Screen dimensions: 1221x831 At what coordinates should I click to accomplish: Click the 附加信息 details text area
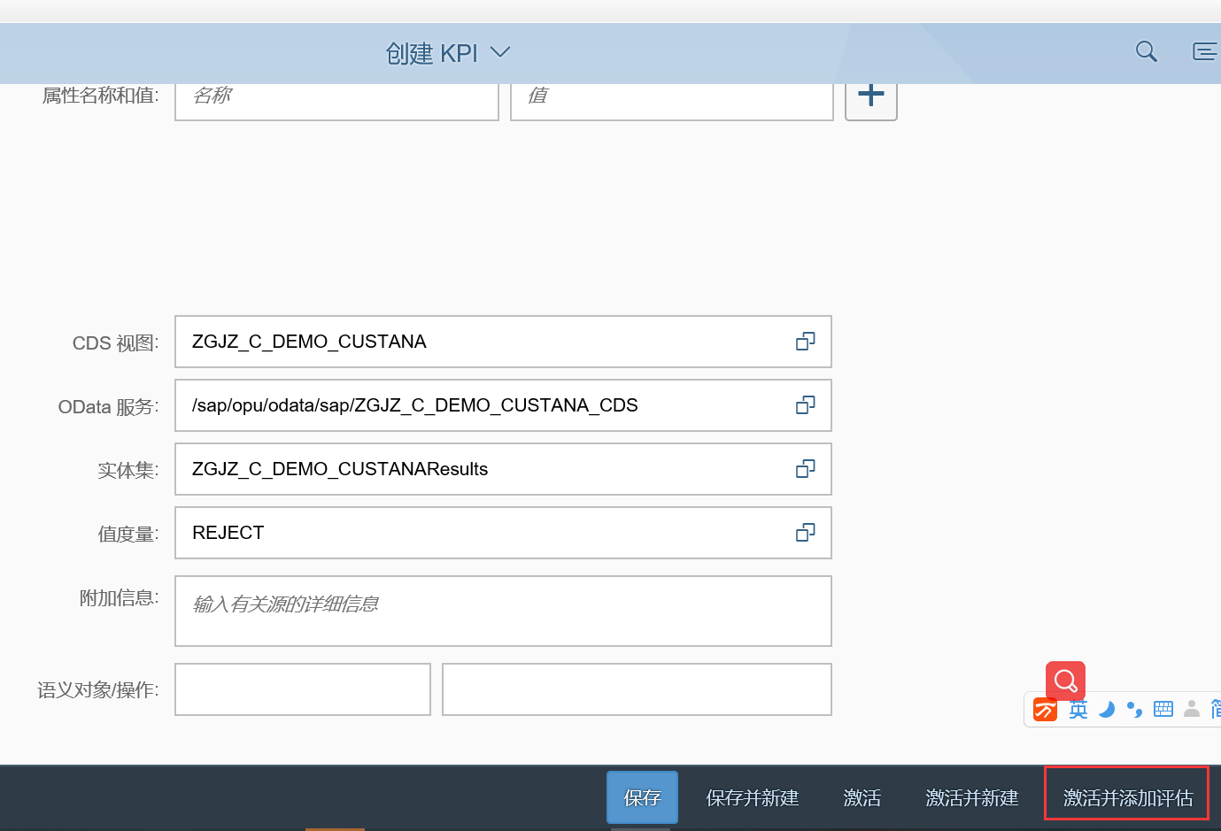[x=503, y=611]
